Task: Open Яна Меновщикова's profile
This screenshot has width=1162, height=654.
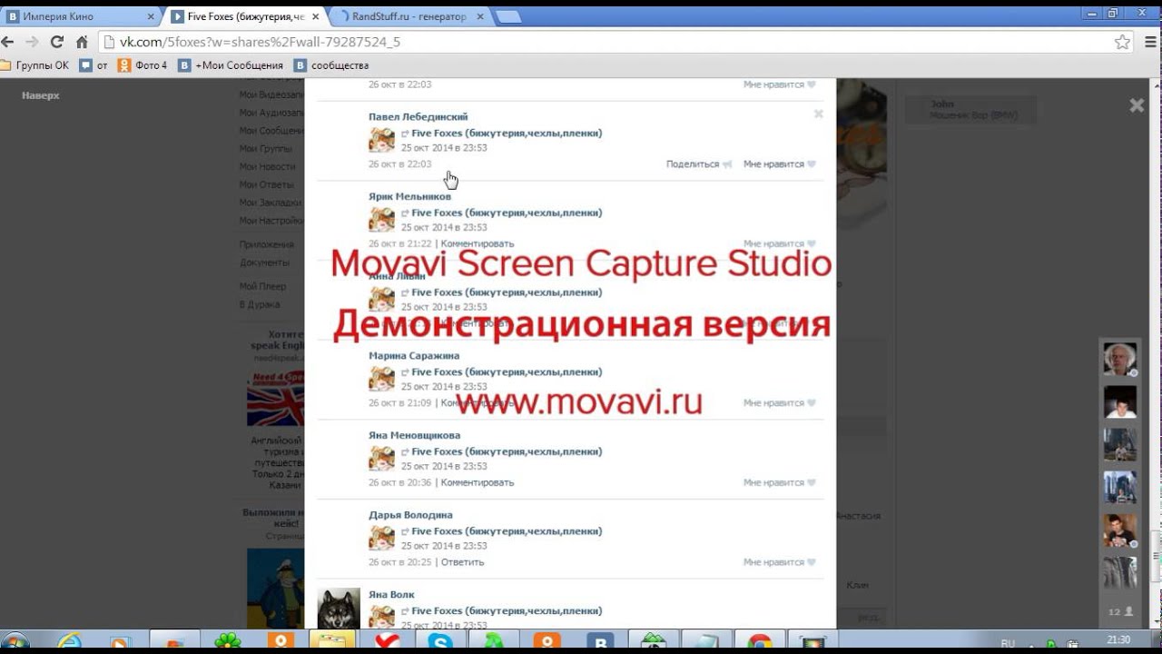Action: click(x=415, y=435)
